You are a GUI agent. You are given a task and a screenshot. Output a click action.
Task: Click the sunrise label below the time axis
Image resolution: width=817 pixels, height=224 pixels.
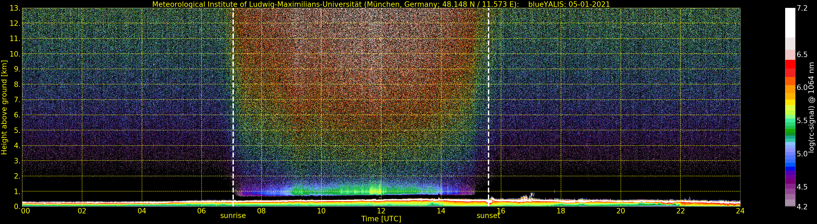click(233, 216)
